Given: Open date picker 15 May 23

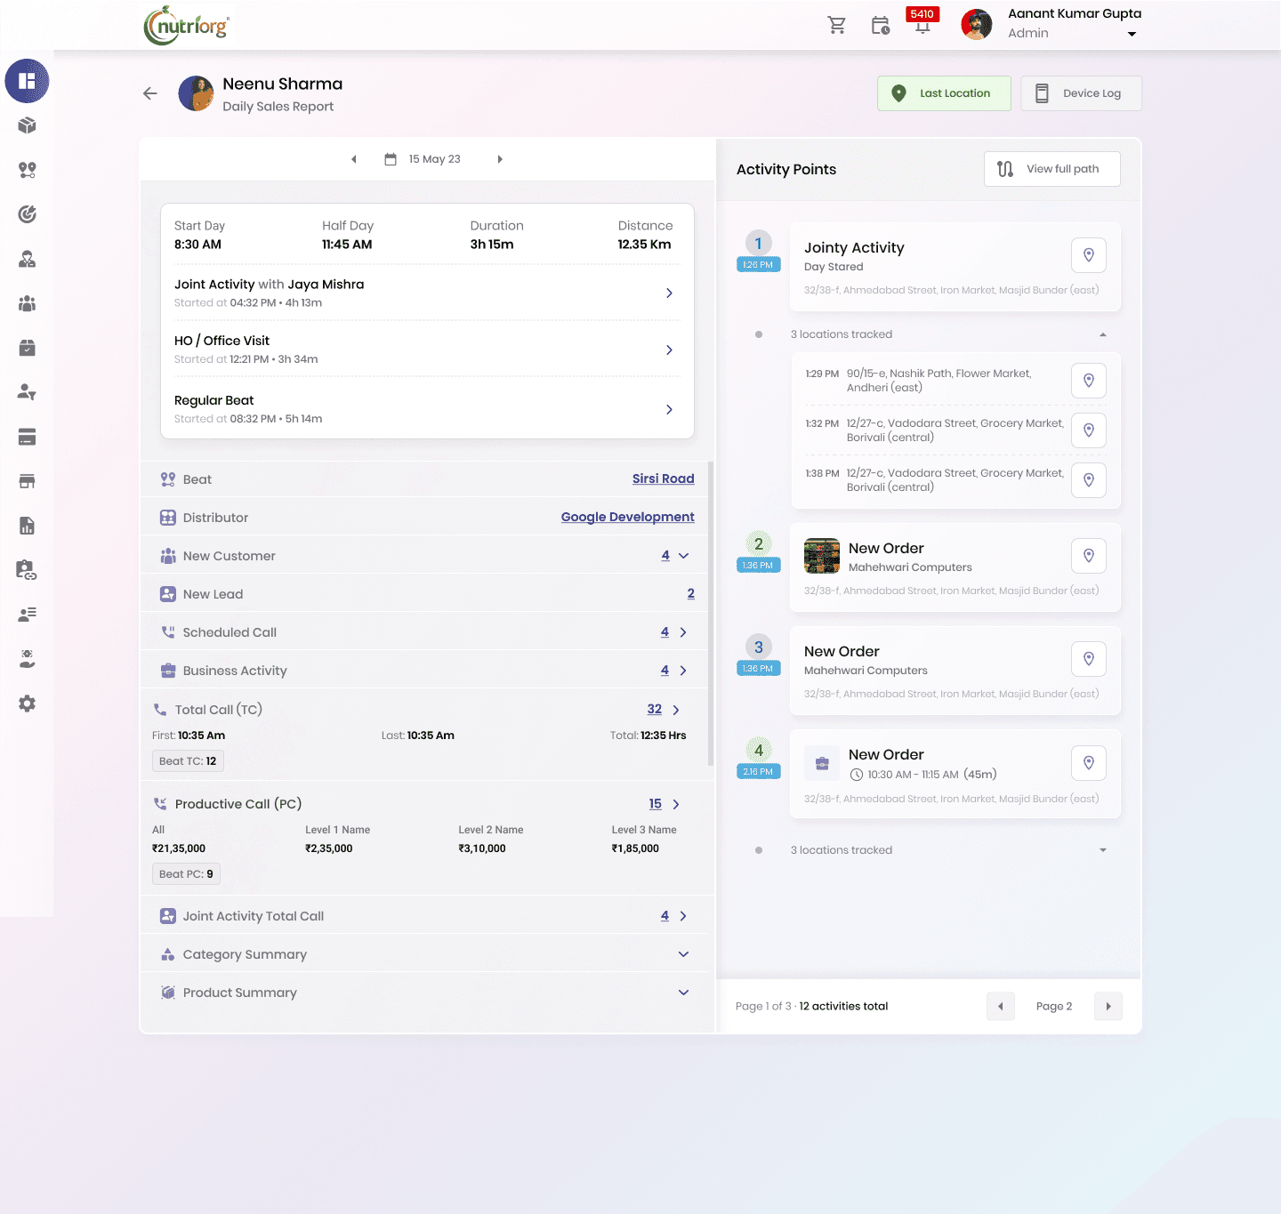Looking at the screenshot, I should pyautogui.click(x=423, y=159).
